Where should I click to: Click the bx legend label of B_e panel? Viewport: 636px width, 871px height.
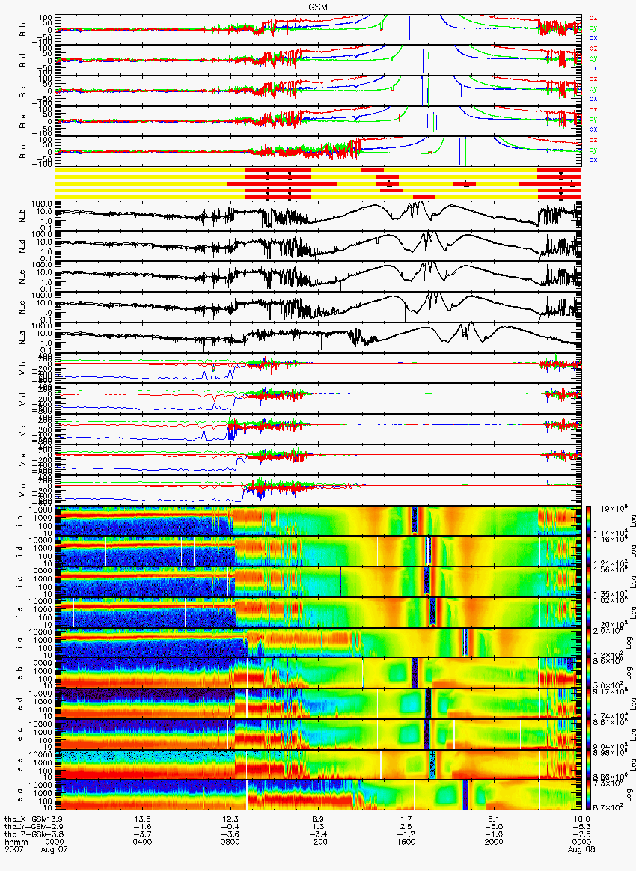point(593,129)
